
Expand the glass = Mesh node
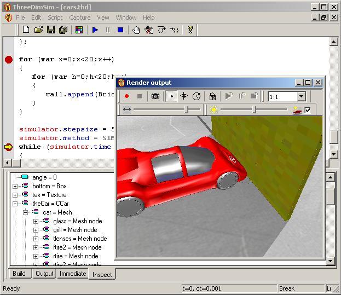pyautogui.click(x=36, y=221)
